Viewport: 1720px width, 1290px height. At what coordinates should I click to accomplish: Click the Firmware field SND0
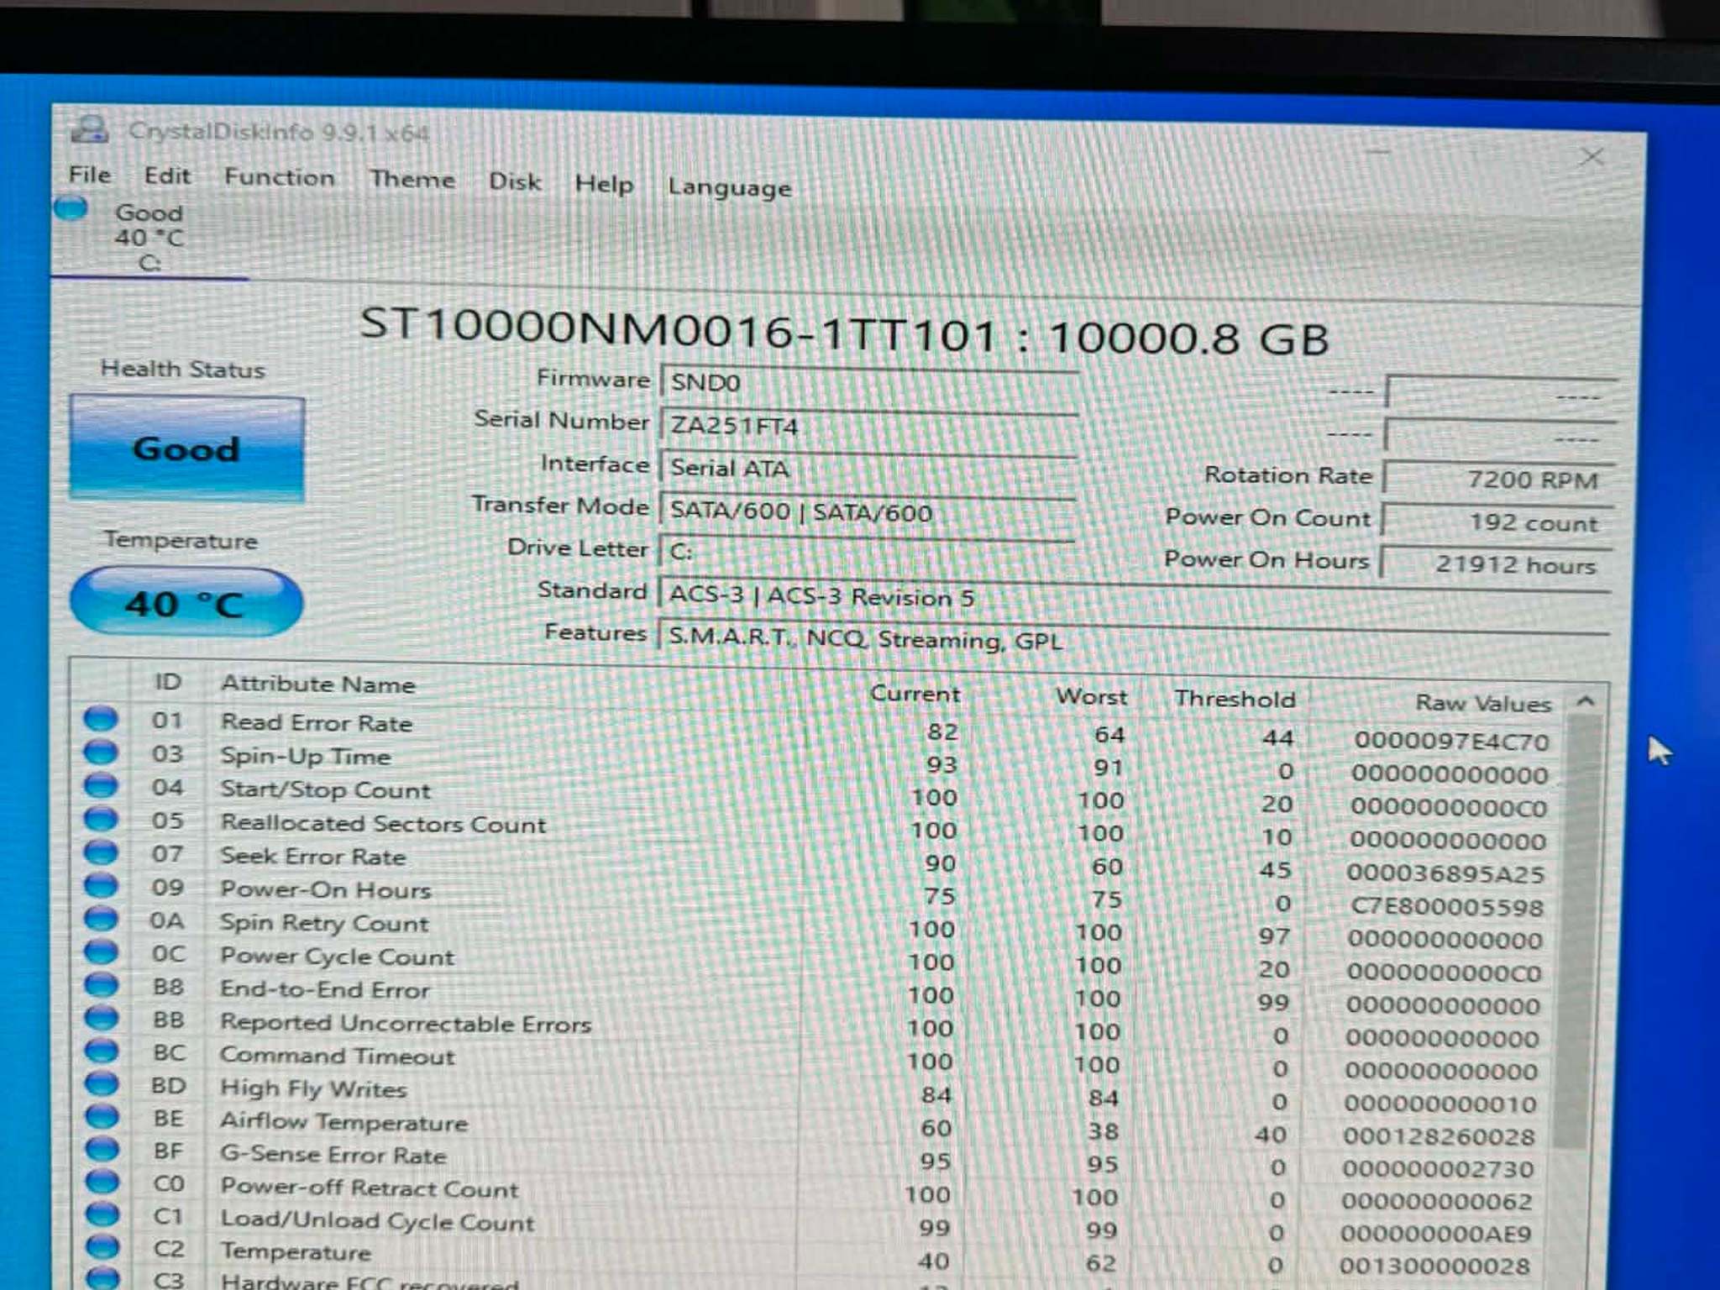[x=869, y=384]
